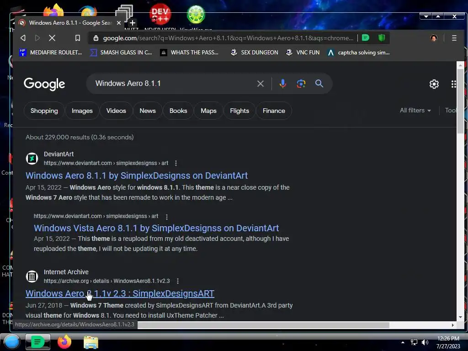
Task: Open SMASH GLASS IN C... bookmark
Action: coord(121,53)
